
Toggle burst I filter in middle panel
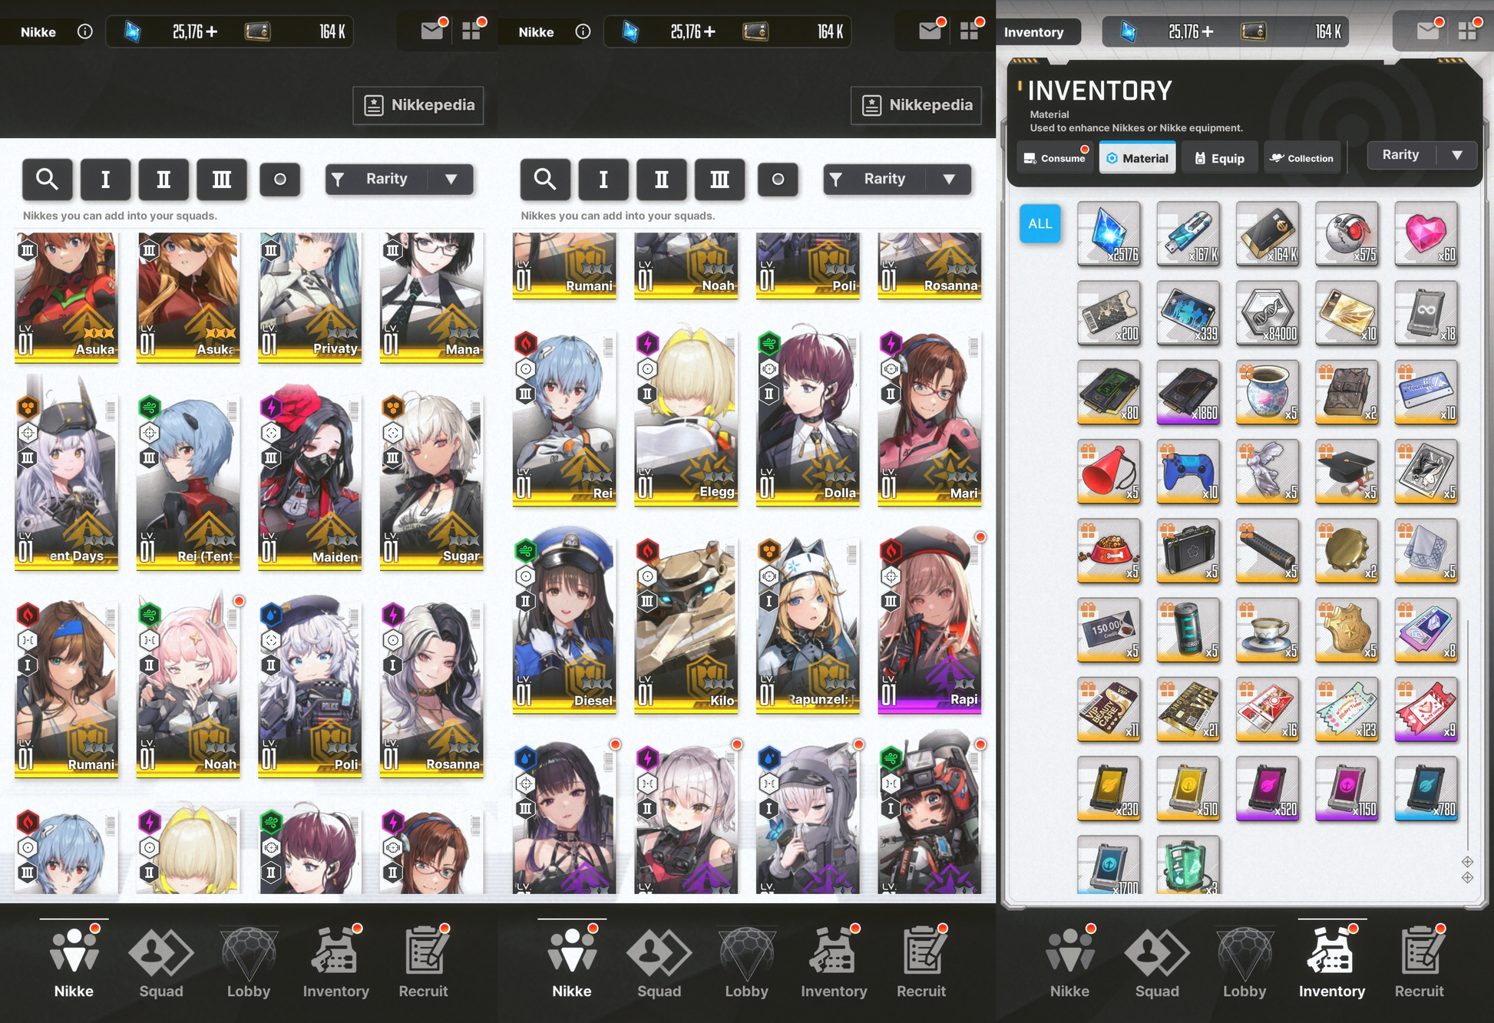603,180
